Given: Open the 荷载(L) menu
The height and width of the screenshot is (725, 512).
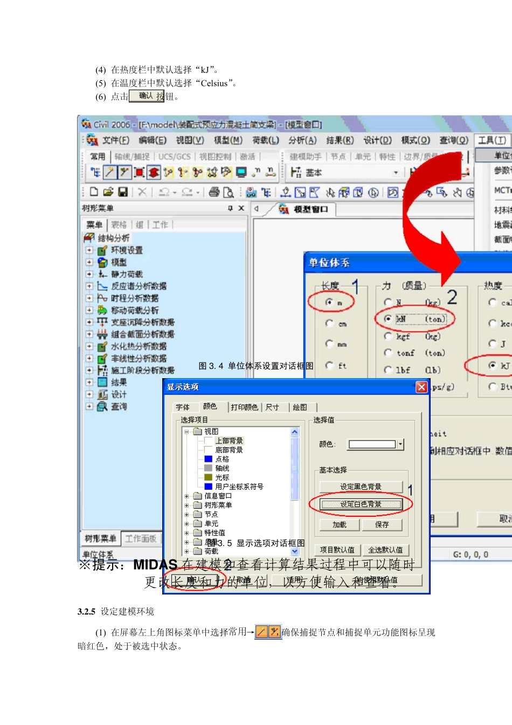Looking at the screenshot, I should [x=266, y=140].
